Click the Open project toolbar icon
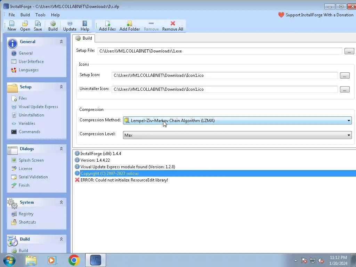Image resolution: width=356 pixels, height=267 pixels. (x=25, y=26)
